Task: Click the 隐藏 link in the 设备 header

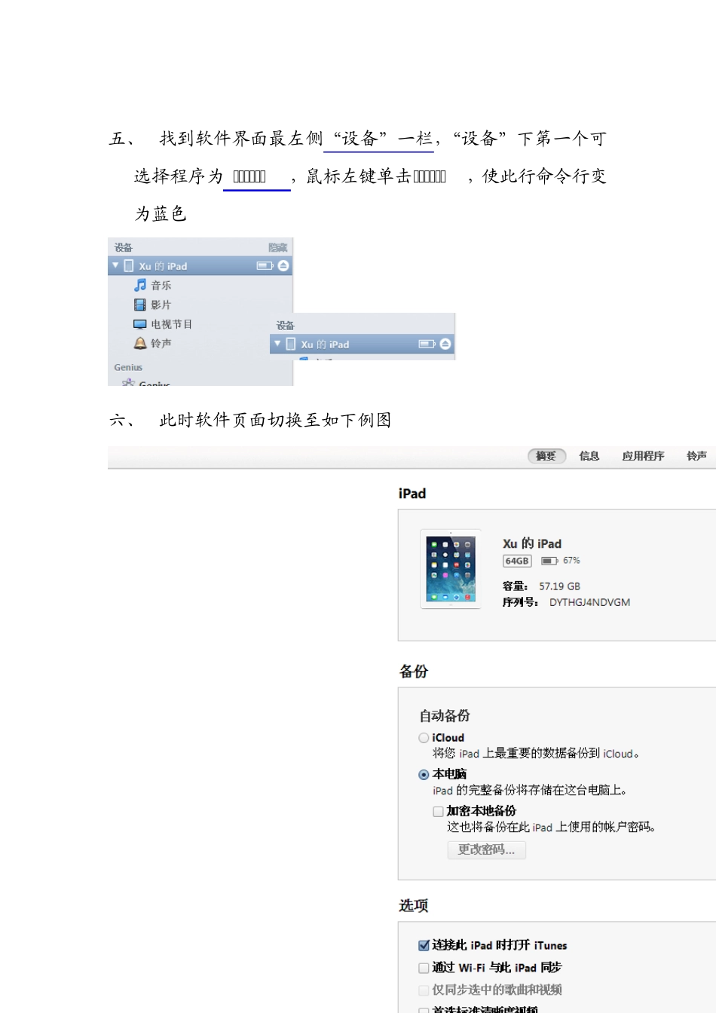Action: coord(278,247)
